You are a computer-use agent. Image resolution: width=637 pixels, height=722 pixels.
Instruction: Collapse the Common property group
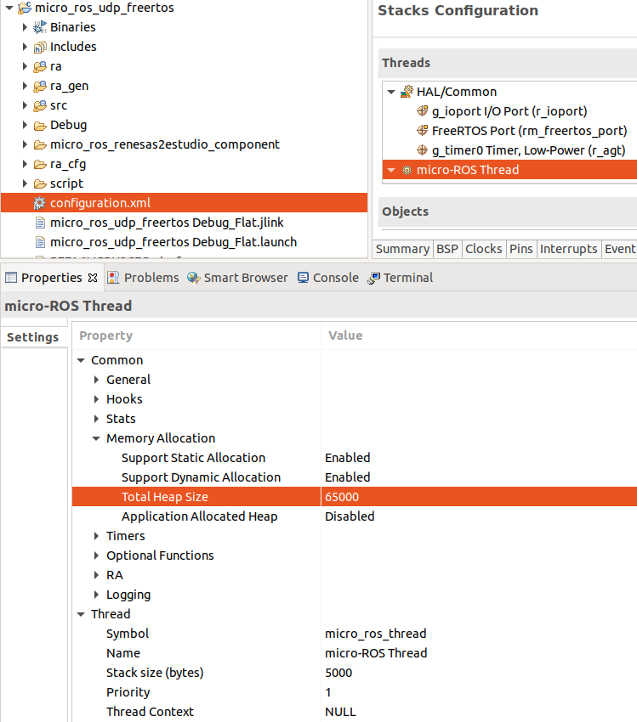(x=81, y=360)
